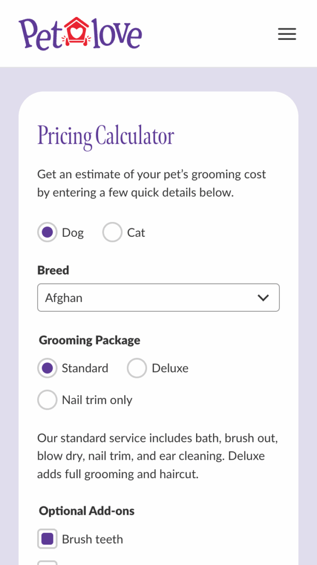Click the "Brush teeth" label text

coord(92,539)
